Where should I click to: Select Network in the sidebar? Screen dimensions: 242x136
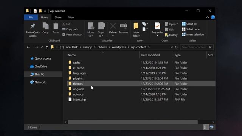pyautogui.click(x=38, y=82)
